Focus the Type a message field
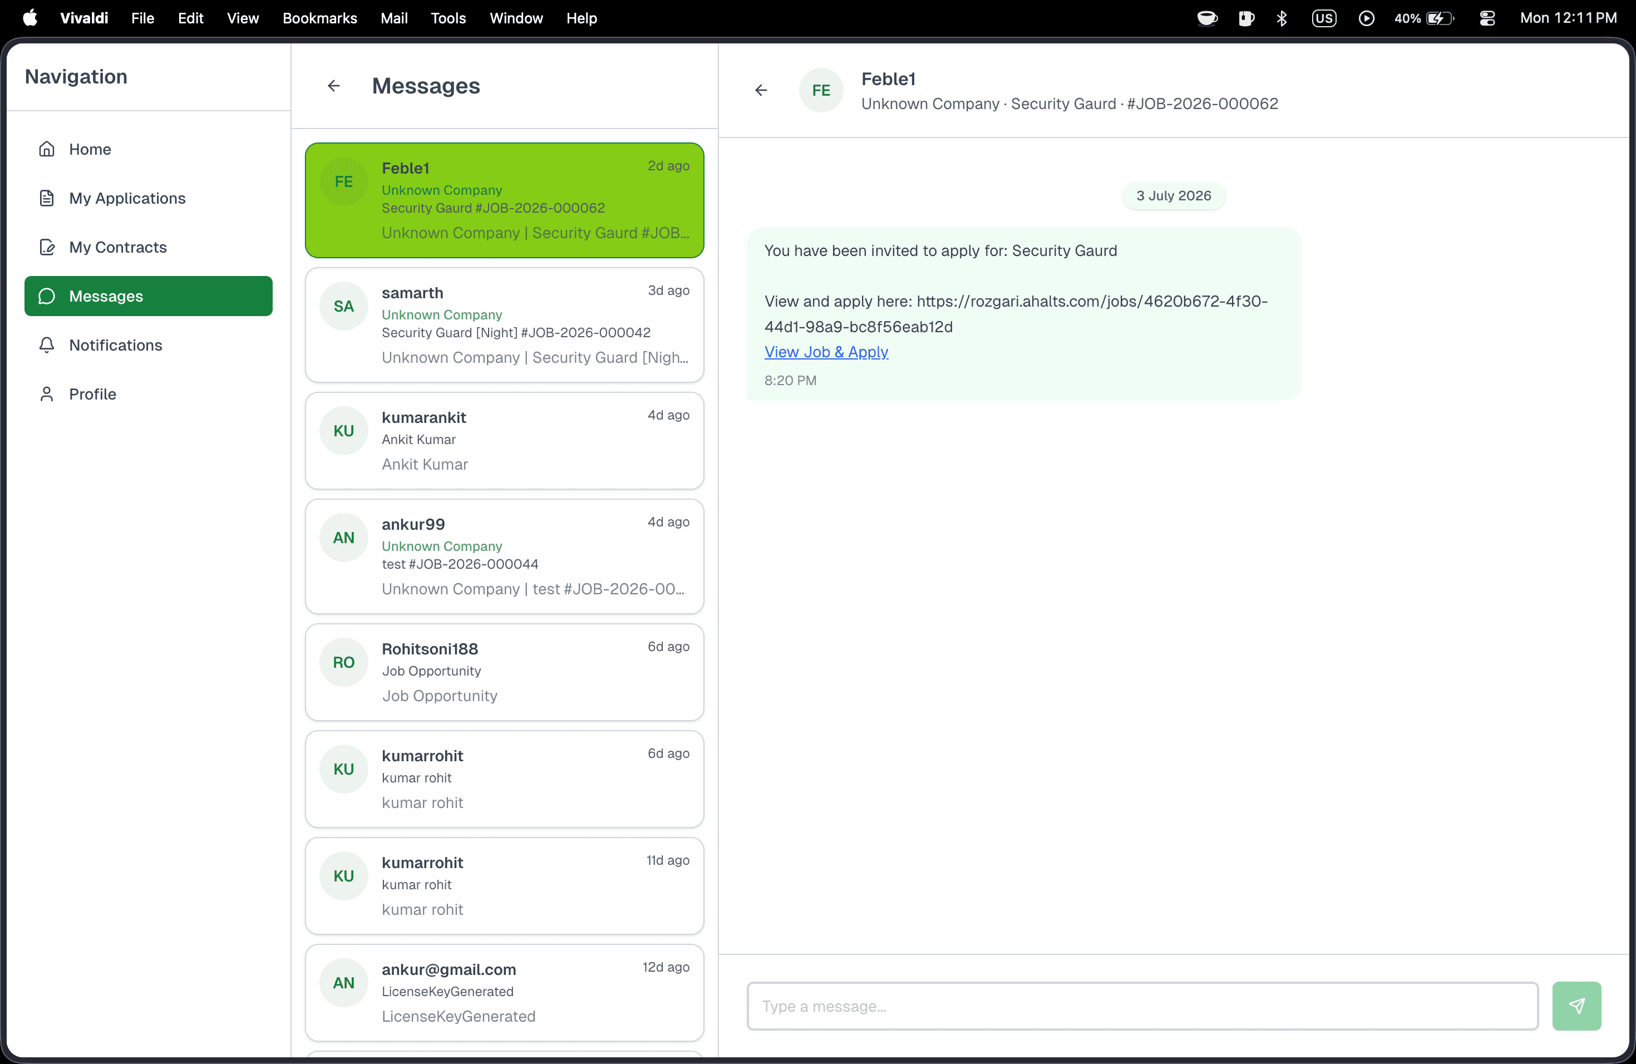This screenshot has height=1064, width=1636. pyautogui.click(x=1142, y=1006)
